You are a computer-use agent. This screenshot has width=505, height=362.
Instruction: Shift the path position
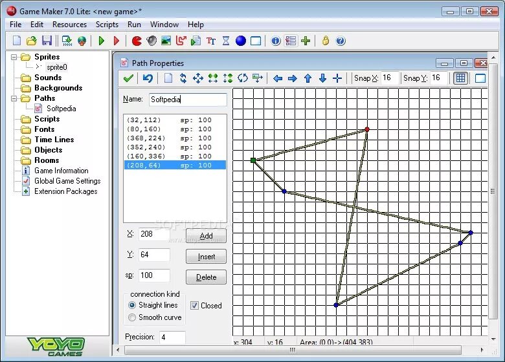(x=198, y=78)
